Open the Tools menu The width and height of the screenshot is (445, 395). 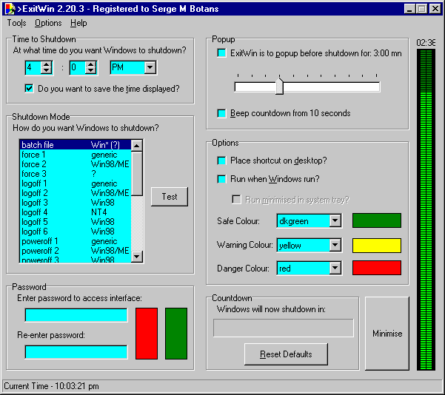[x=16, y=23]
